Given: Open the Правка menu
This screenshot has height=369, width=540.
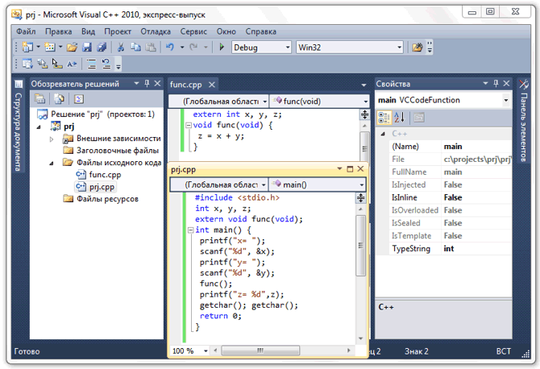Looking at the screenshot, I should [59, 31].
